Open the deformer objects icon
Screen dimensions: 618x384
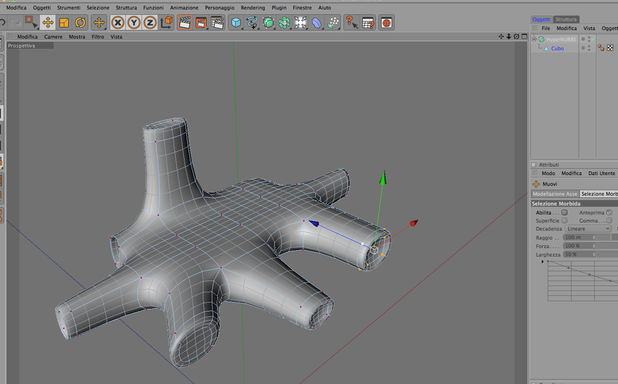tap(317, 22)
